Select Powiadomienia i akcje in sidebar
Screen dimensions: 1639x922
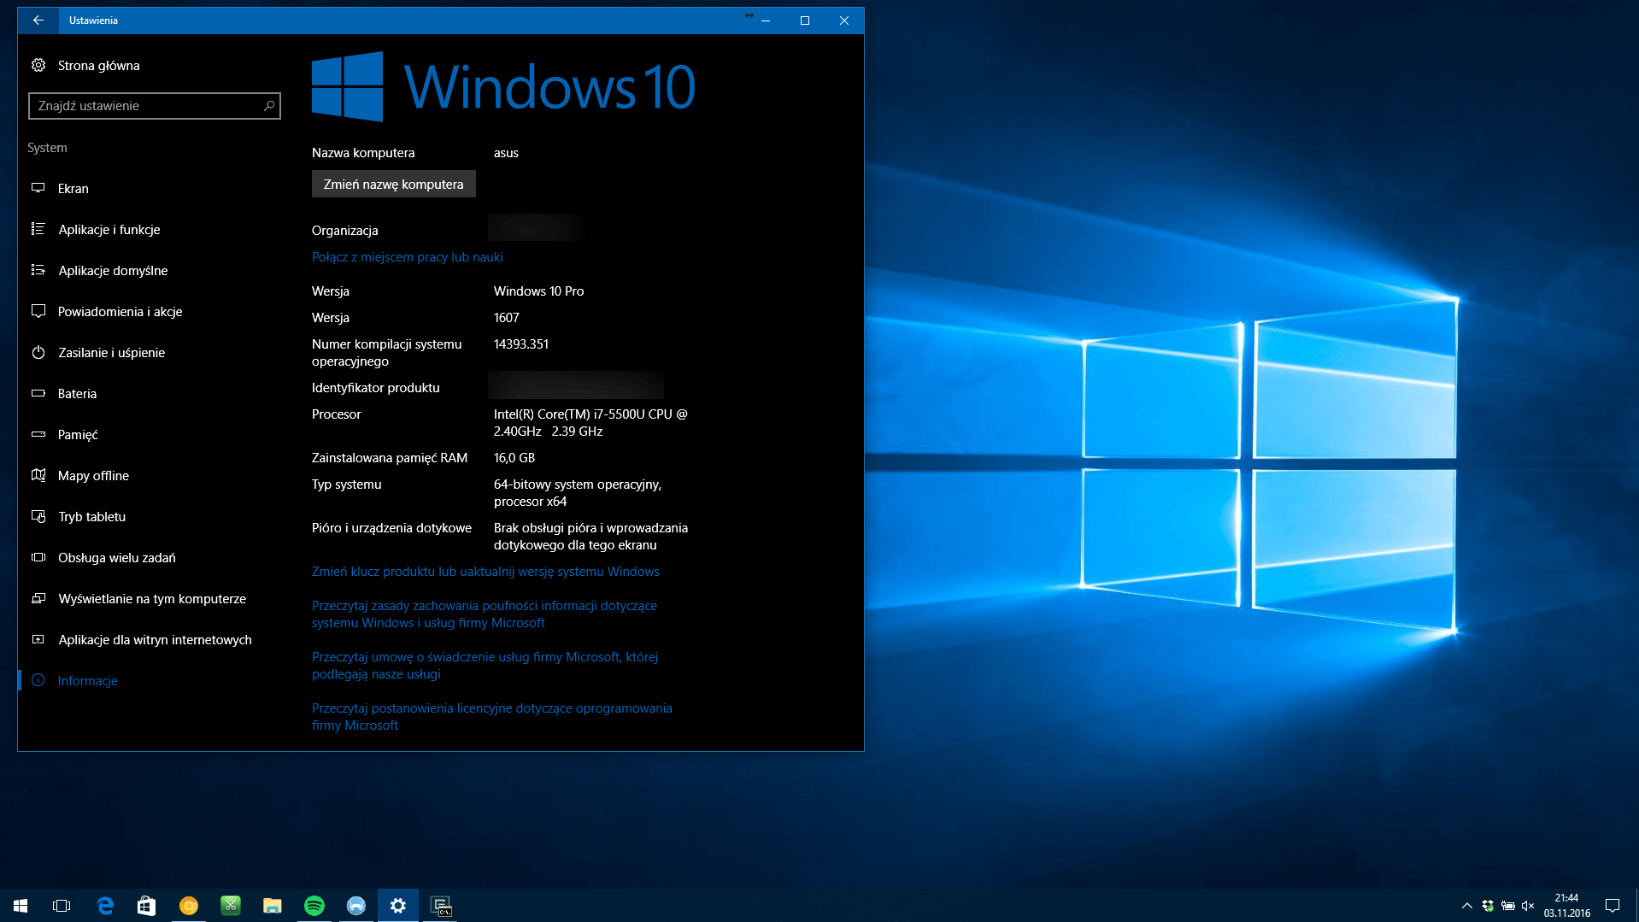pos(120,311)
